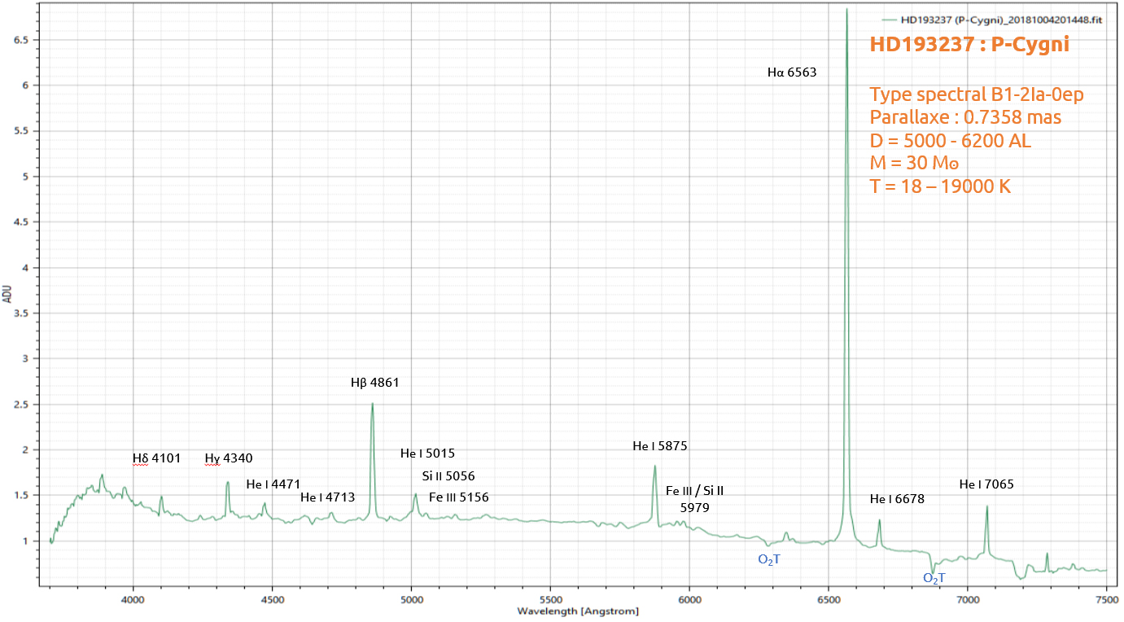Click the He I 4713 annotation
Image resolution: width=1124 pixels, height=622 pixels.
pyautogui.click(x=327, y=497)
